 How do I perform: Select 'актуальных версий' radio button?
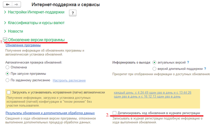[x=154, y=62]
